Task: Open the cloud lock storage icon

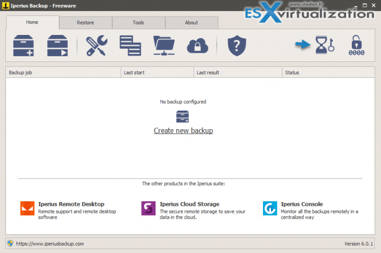Action: [197, 46]
